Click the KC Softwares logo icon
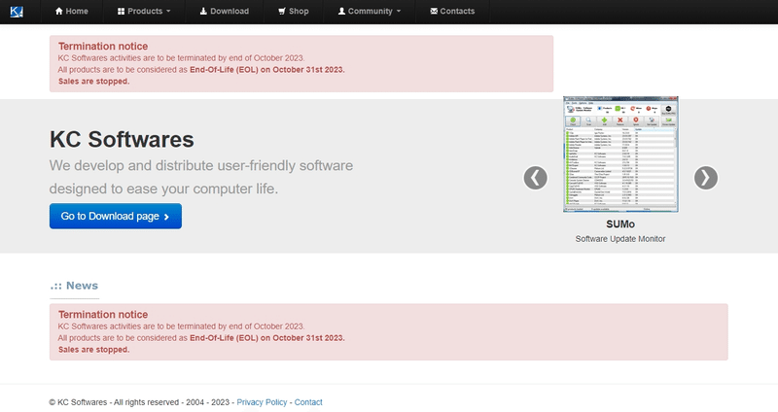778x412 pixels. [x=17, y=12]
